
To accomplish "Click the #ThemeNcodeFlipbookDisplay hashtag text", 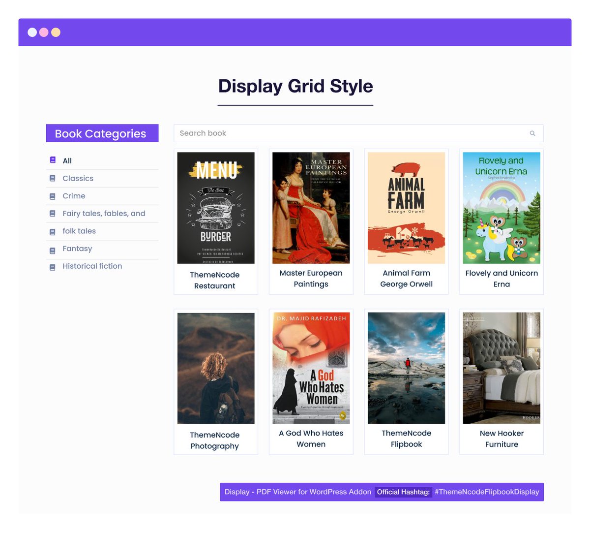I will coord(487,492).
